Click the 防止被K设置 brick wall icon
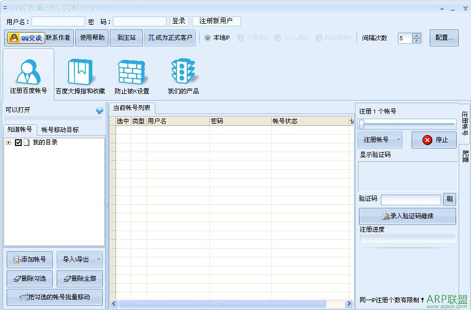471x310 pixels. (131, 71)
